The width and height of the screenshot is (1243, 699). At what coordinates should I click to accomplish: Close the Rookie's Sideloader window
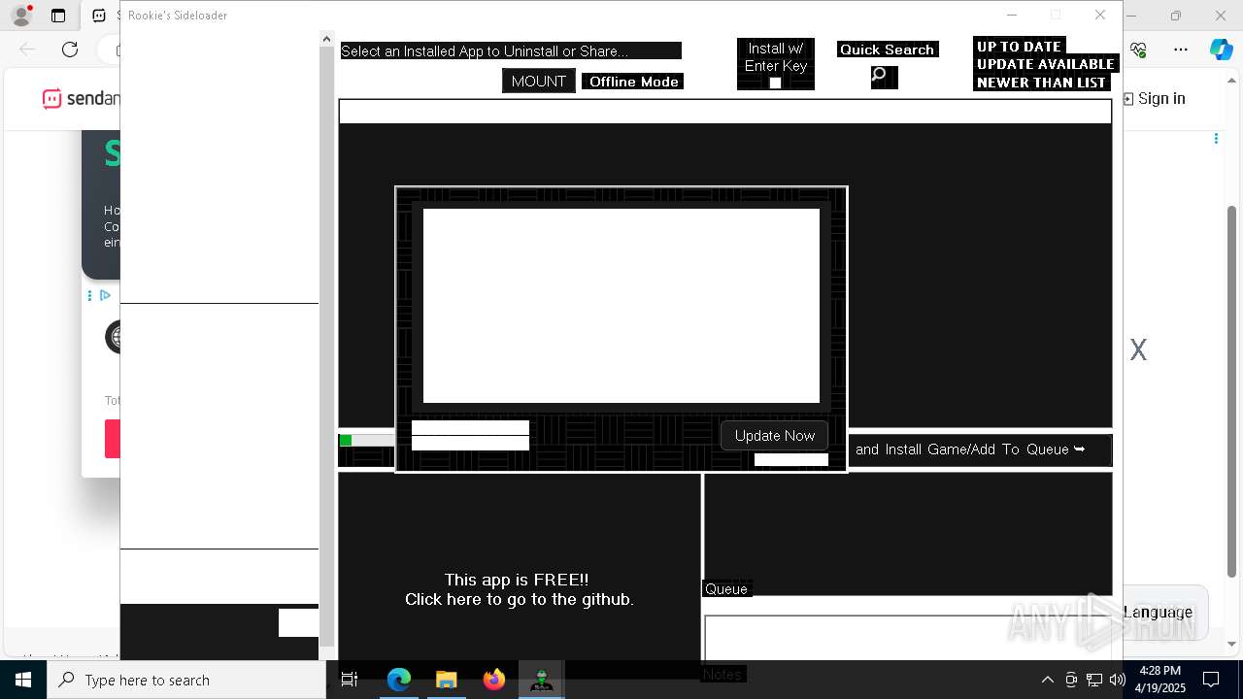(1100, 15)
